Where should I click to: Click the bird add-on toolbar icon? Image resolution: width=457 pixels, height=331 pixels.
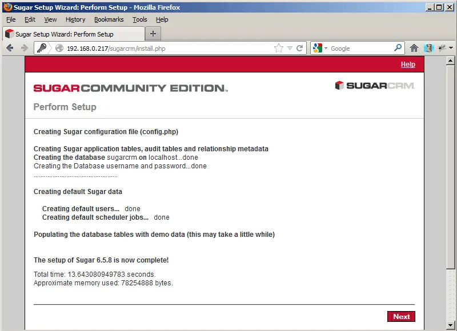[x=429, y=48]
